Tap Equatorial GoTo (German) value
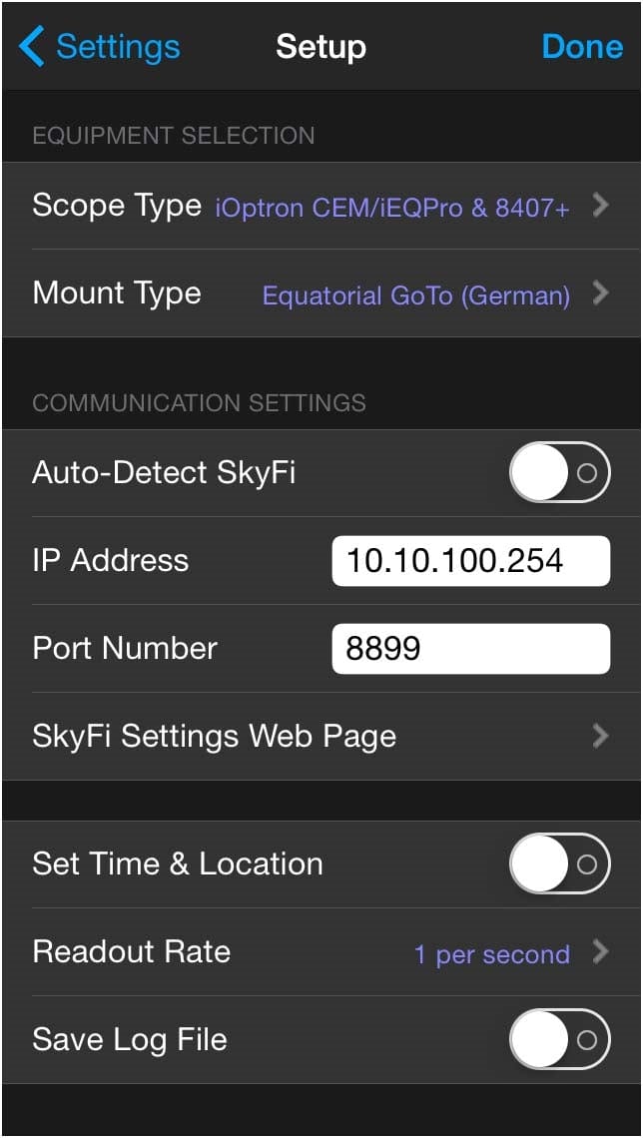This screenshot has width=643, height=1138. pos(415,295)
